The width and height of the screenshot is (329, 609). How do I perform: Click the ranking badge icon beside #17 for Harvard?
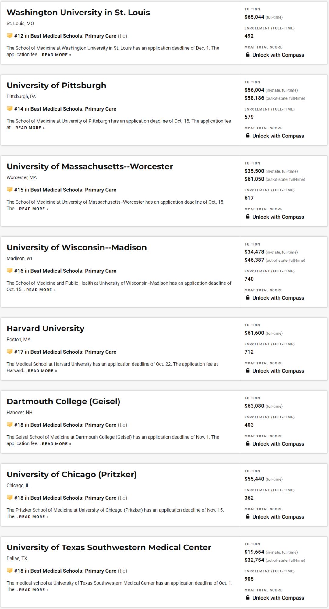[x=10, y=352]
